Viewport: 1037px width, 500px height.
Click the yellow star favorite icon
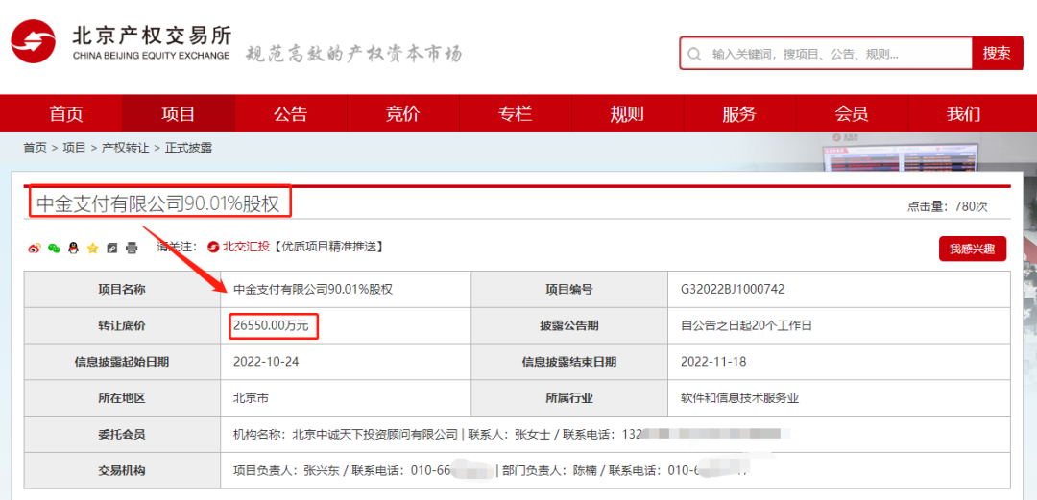click(x=92, y=248)
